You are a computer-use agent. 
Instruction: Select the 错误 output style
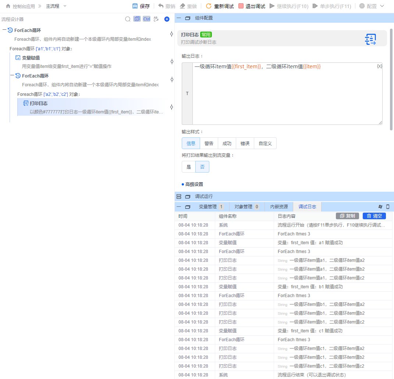click(x=245, y=144)
